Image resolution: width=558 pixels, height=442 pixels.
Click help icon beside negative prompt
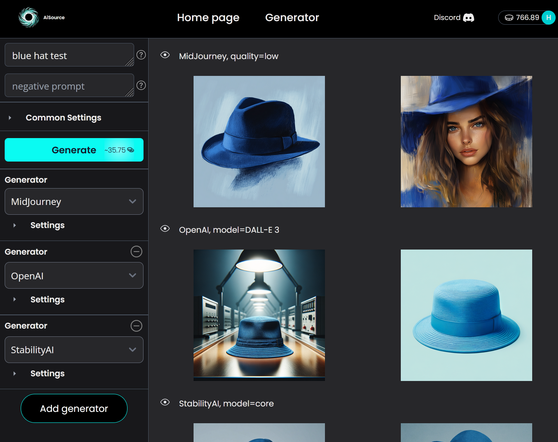pos(141,85)
